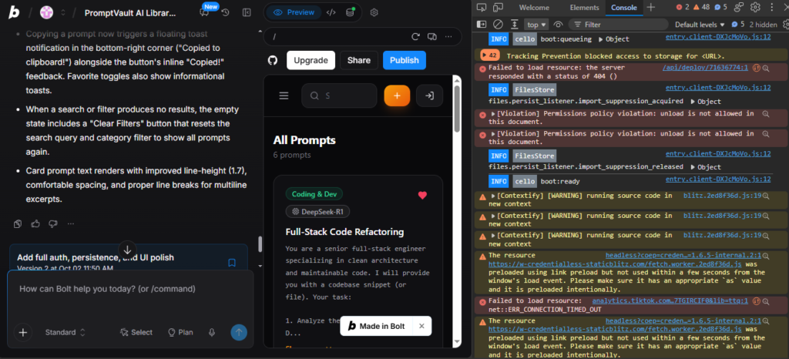This screenshot has width=789, height=359.
Task: Open the analytics.tiktok.com resource link
Action: [670, 300]
